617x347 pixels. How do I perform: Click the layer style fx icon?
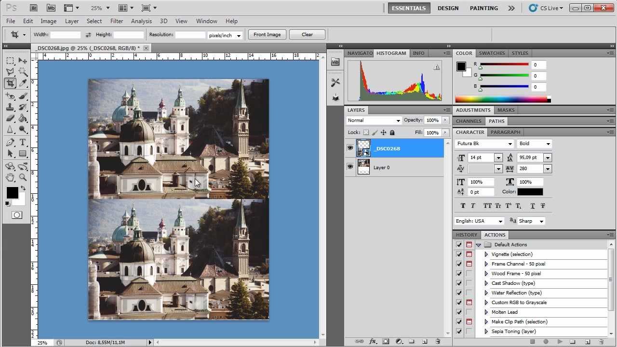tap(373, 341)
